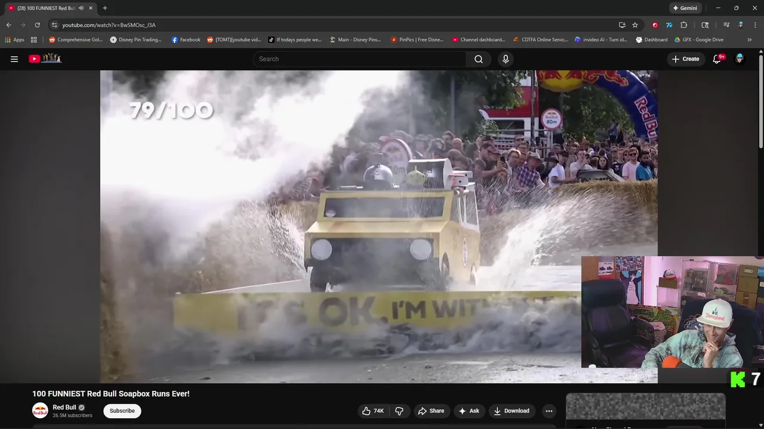Click the video title text
Screen dimensions: 764x429
pyautogui.click(x=111, y=394)
